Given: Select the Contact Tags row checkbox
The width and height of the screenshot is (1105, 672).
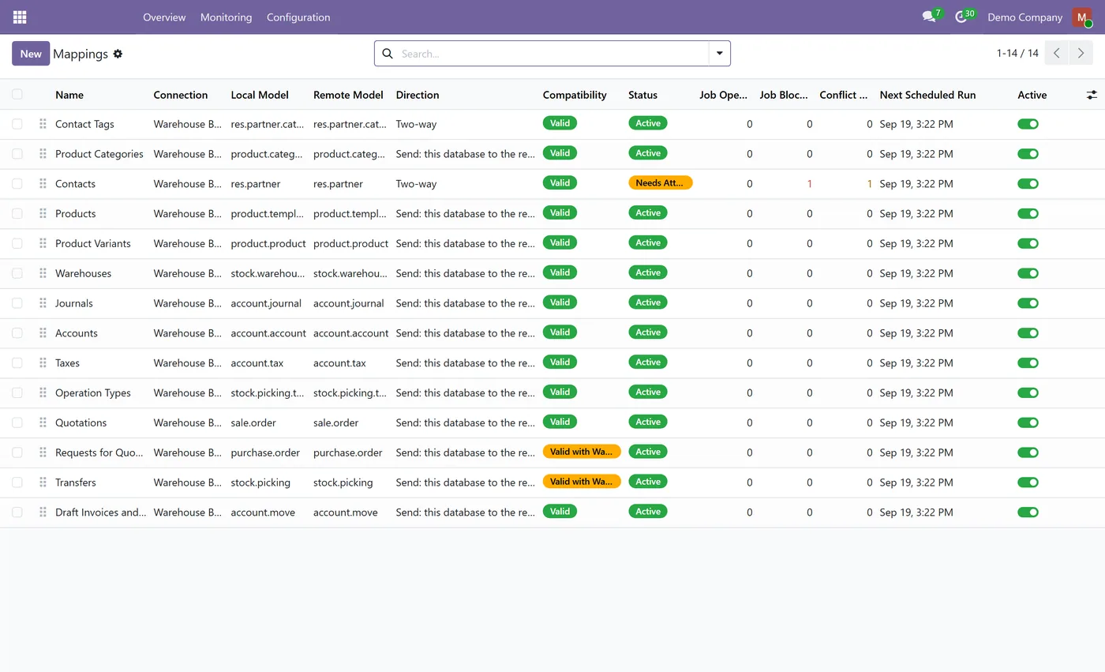Looking at the screenshot, I should tap(17, 124).
